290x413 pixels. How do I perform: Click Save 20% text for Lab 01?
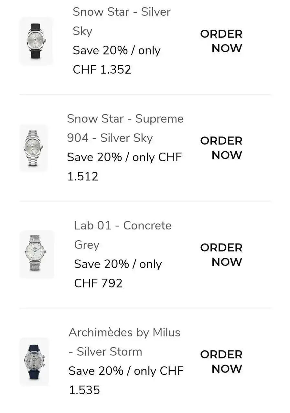click(118, 264)
